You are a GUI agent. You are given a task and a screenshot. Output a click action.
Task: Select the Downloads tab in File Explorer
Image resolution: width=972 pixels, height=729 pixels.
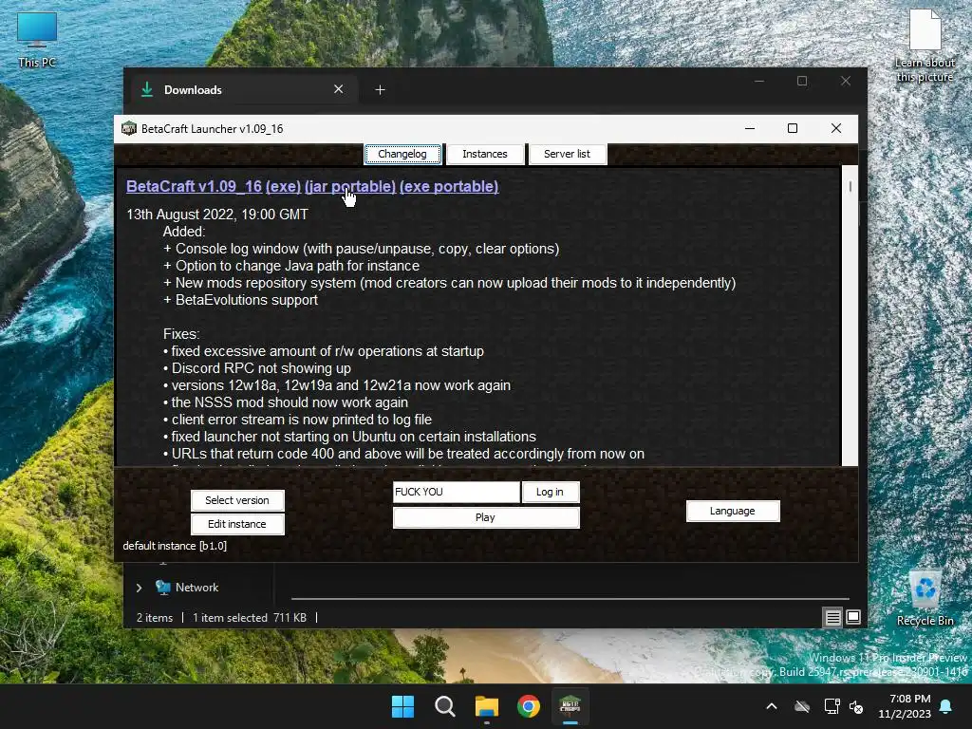click(242, 90)
